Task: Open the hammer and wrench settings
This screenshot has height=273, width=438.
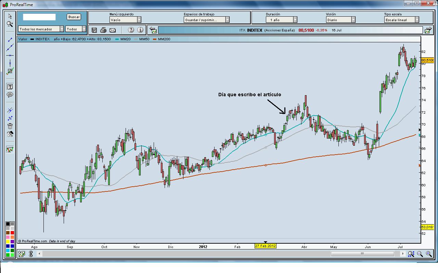Action: coord(10,134)
